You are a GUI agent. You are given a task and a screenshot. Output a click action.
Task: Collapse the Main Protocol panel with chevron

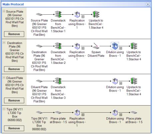pyautogui.click(x=148, y=4)
